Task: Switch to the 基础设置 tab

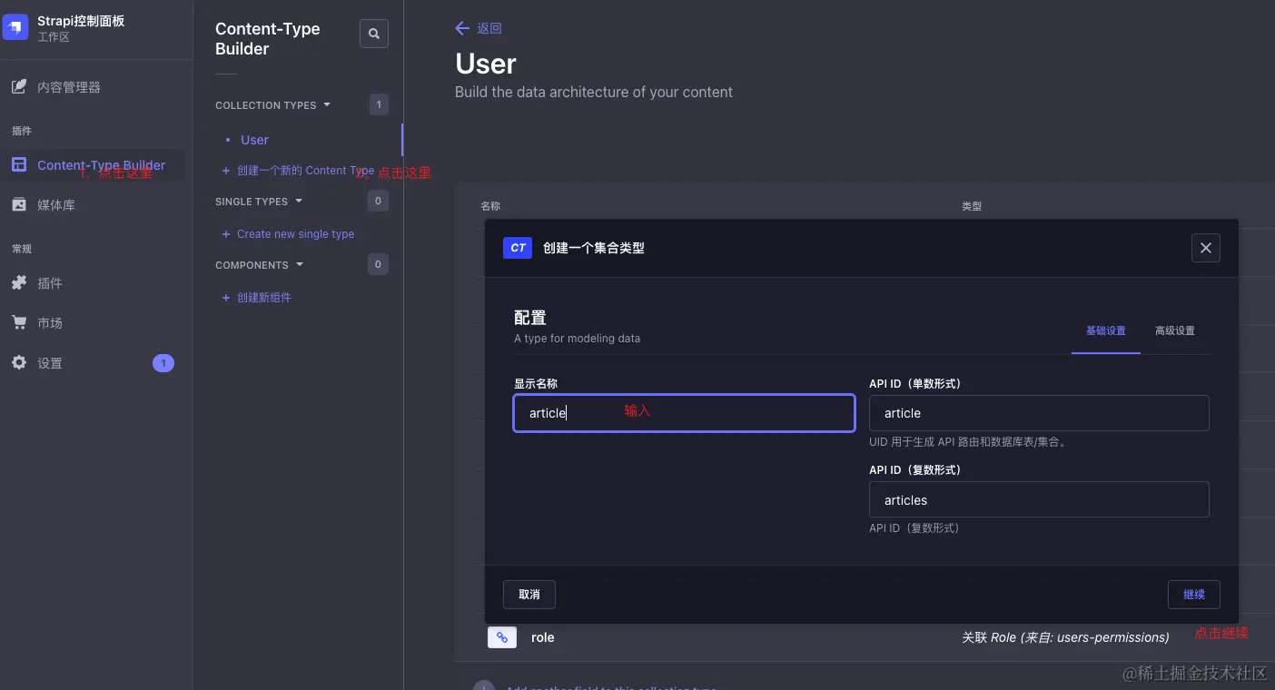Action: click(1106, 330)
